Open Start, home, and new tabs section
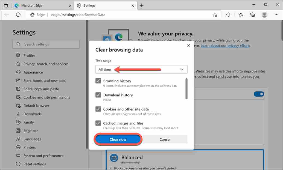283x170 pixels. pyautogui.click(x=41, y=80)
